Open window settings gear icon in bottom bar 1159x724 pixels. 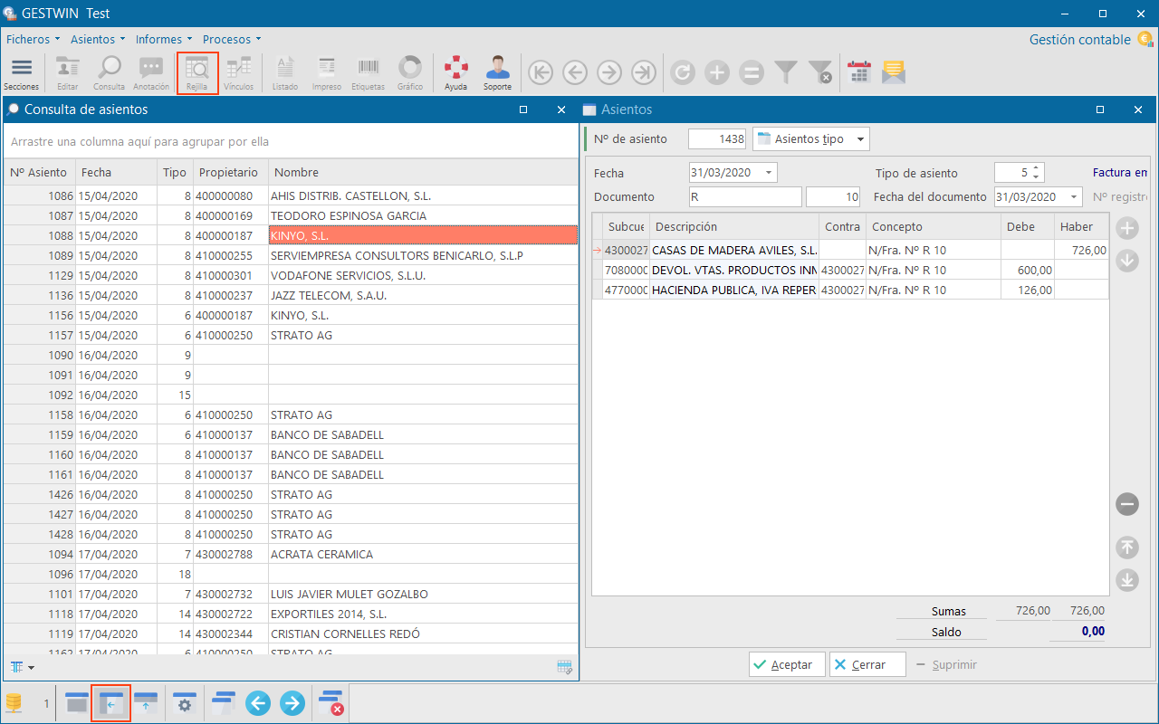coord(185,703)
